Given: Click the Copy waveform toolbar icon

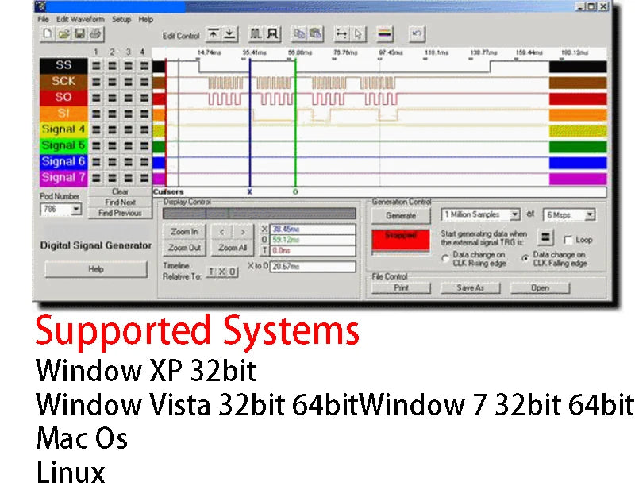Looking at the screenshot, I should pos(300,34).
